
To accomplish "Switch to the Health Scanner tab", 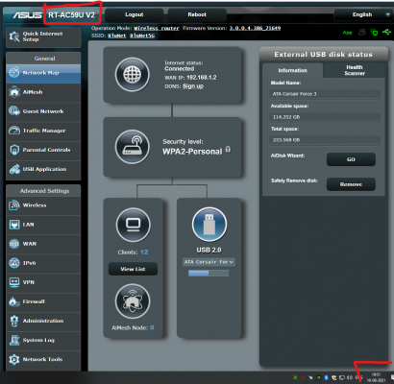I will pyautogui.click(x=355, y=70).
